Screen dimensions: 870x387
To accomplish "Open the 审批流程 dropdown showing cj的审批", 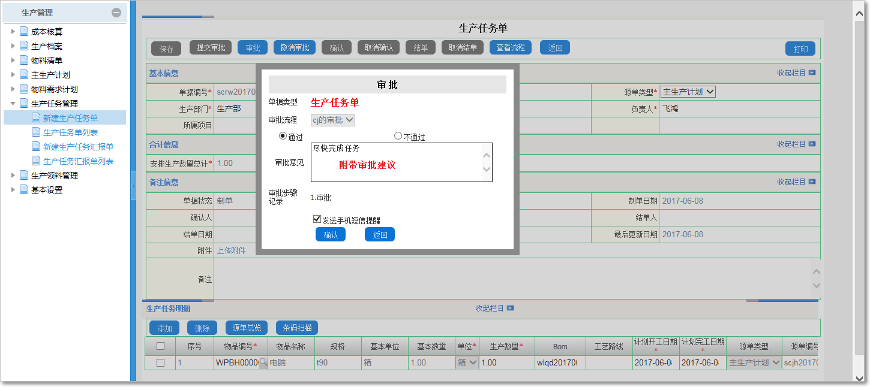I will (332, 120).
